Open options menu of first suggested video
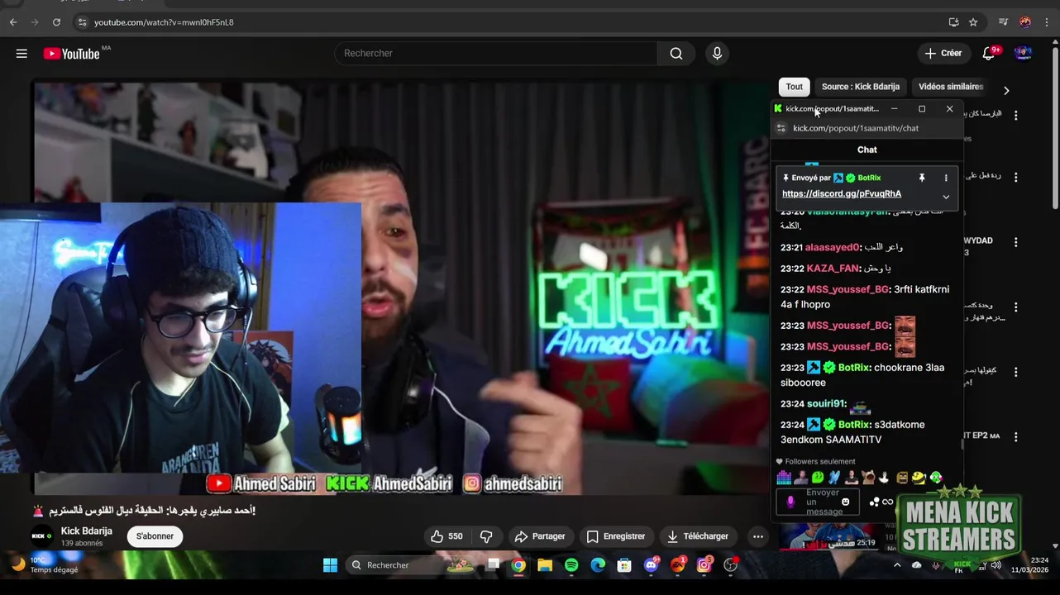This screenshot has height=595, width=1060. coord(1016,115)
